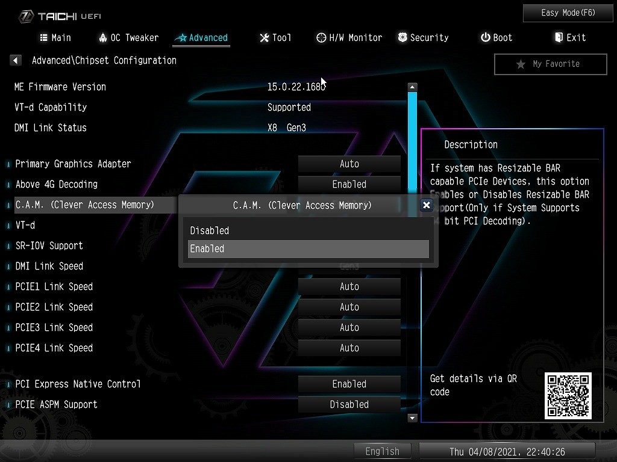Change the Above 4G Decoding value
Image resolution: width=617 pixels, height=462 pixels.
pos(349,184)
